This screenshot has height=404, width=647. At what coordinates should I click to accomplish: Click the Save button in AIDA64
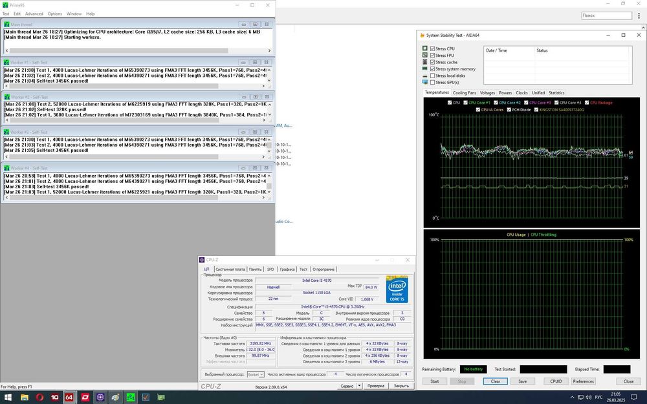point(522,381)
